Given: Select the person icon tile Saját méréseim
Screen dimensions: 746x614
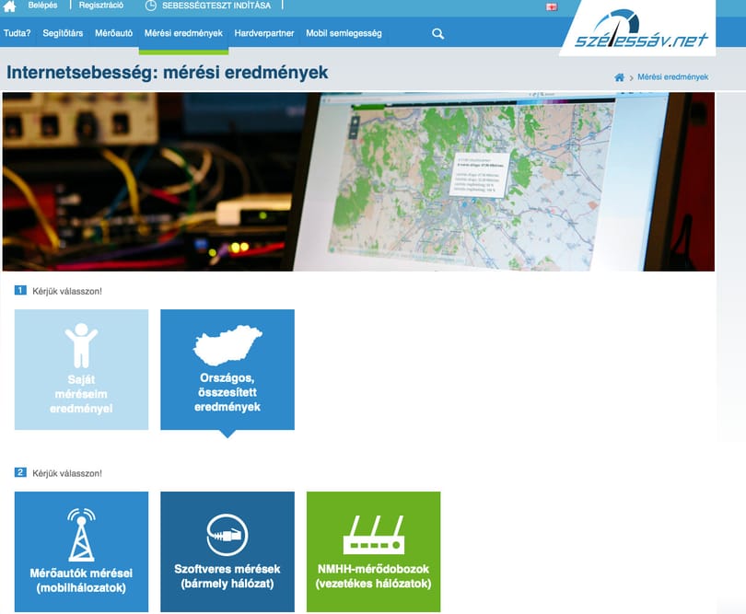Looking at the screenshot, I should click(81, 369).
